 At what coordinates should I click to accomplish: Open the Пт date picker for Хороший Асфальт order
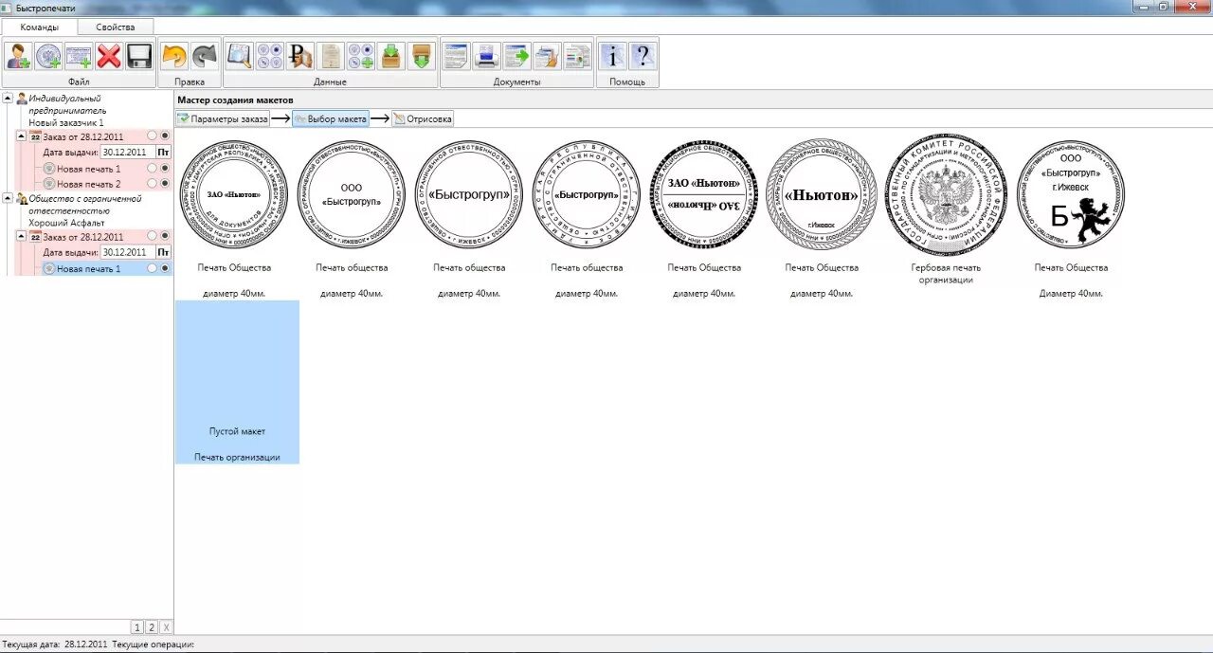[x=163, y=252]
